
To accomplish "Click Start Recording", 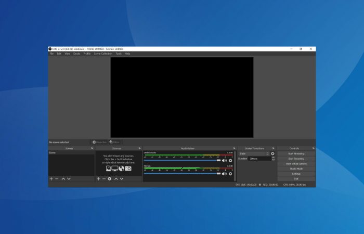I will tap(296, 159).
